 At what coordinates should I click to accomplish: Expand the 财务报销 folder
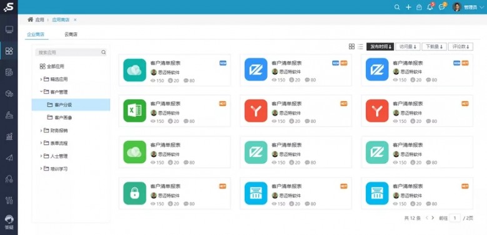pos(41,130)
